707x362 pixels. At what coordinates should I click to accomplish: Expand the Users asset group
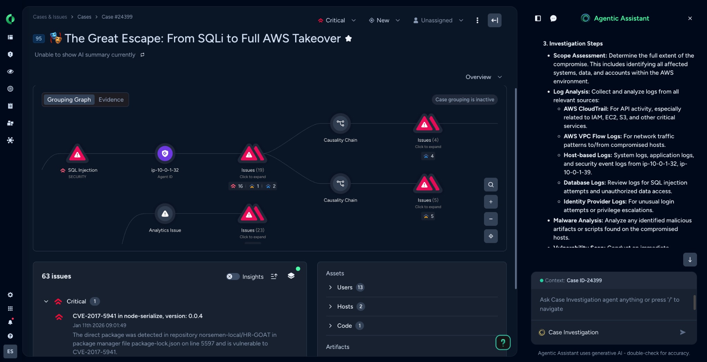330,288
